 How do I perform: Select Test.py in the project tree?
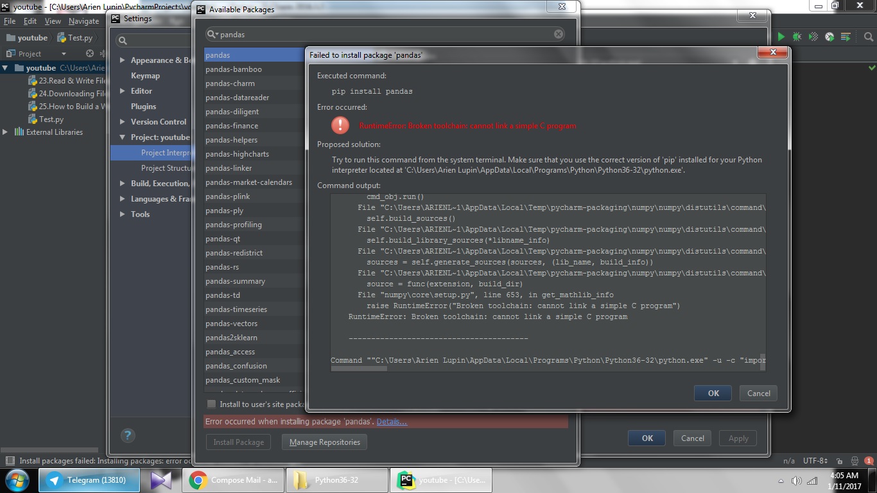[x=51, y=119]
